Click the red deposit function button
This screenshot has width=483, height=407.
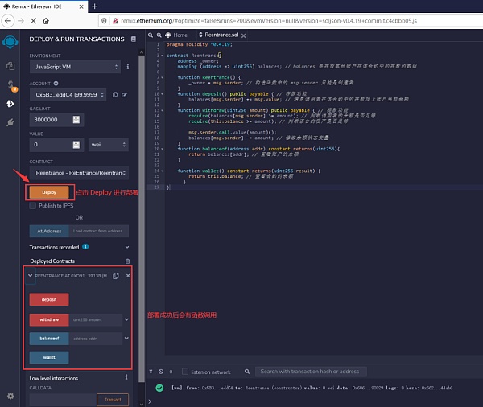pos(49,299)
